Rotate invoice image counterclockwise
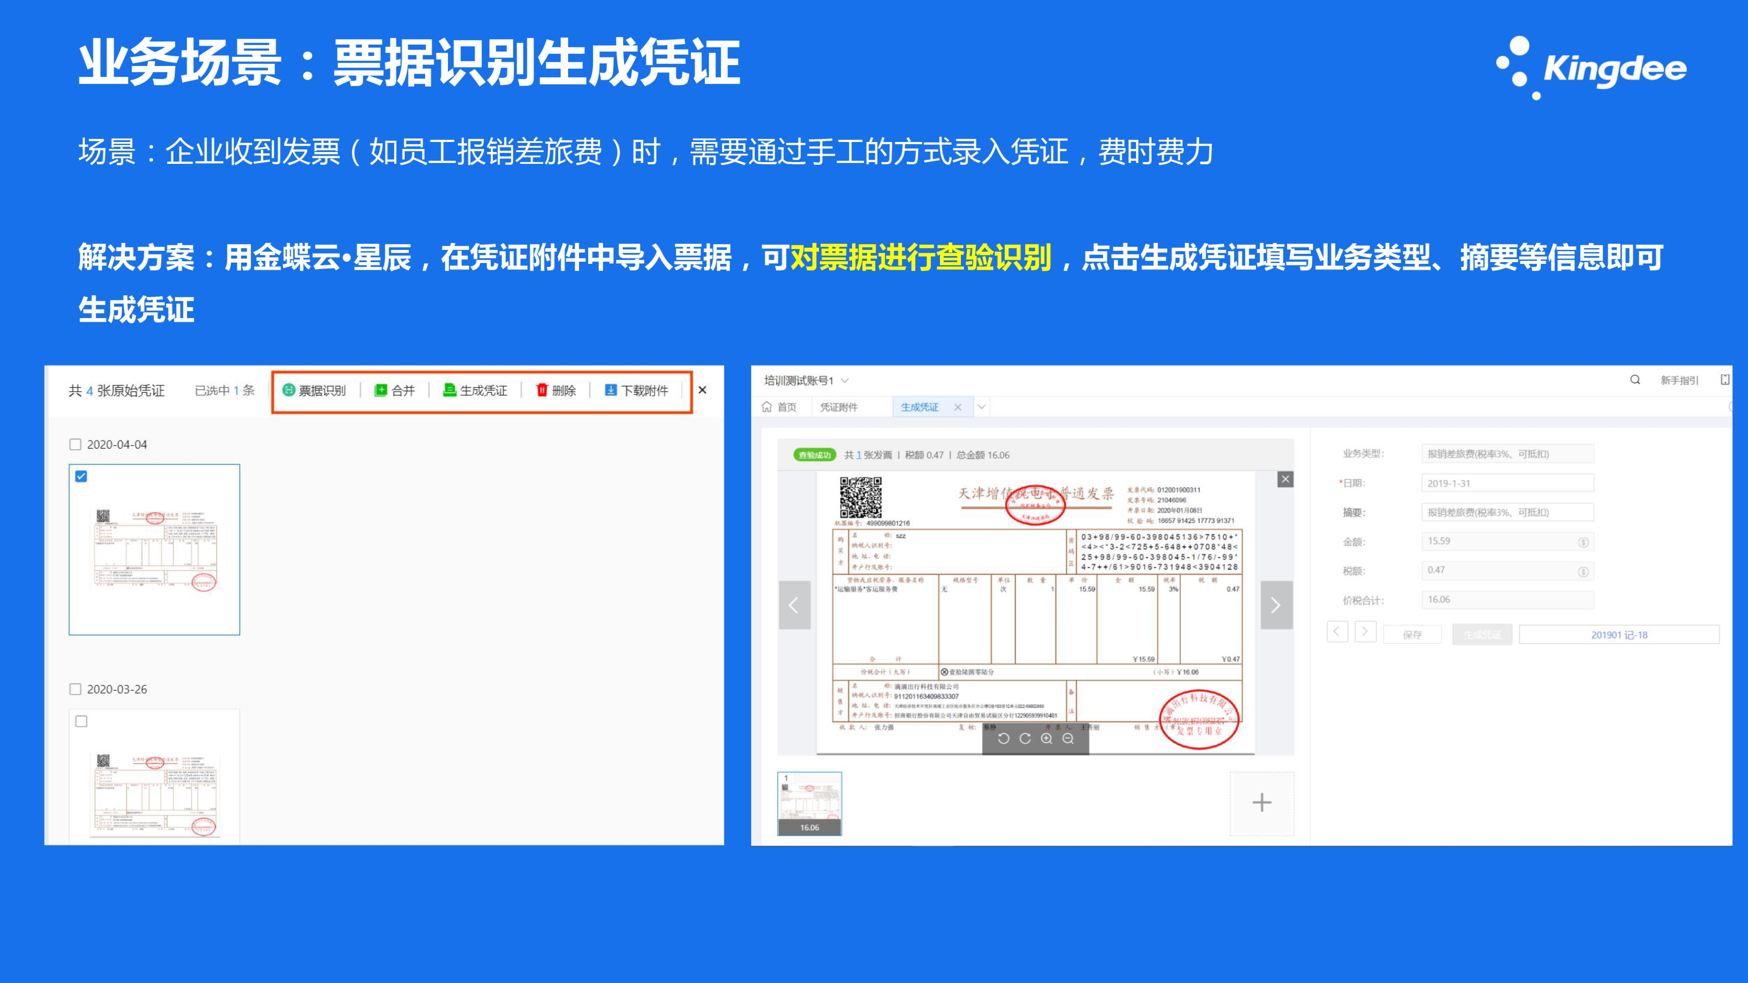 coord(1004,739)
